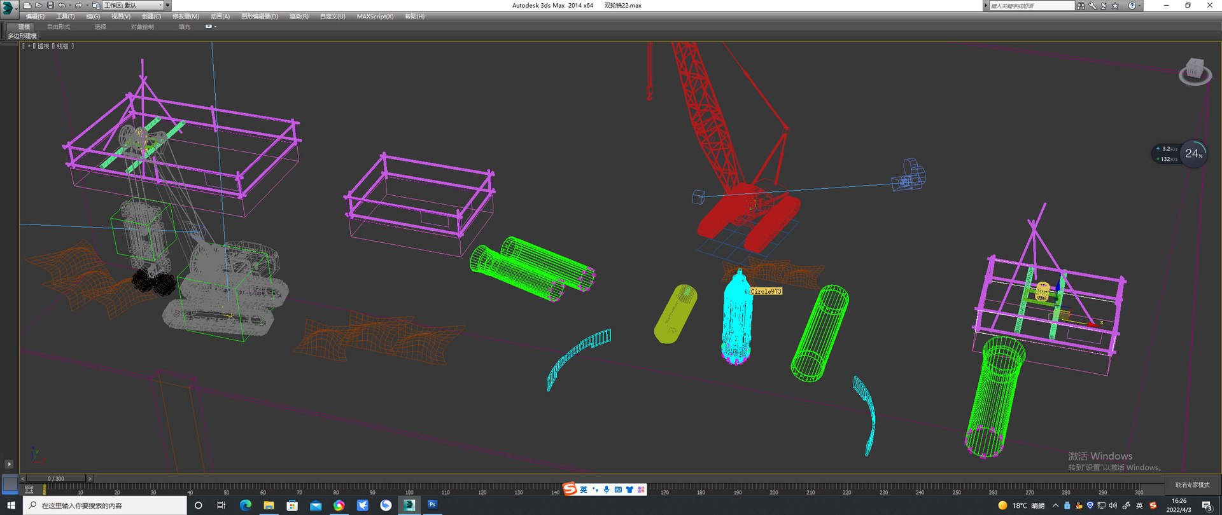Open the 渲染(R) menu
This screenshot has width=1222, height=515.
[299, 17]
